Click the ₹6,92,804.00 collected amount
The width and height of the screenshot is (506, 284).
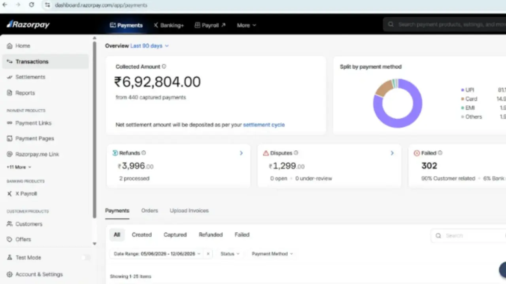[x=157, y=82]
